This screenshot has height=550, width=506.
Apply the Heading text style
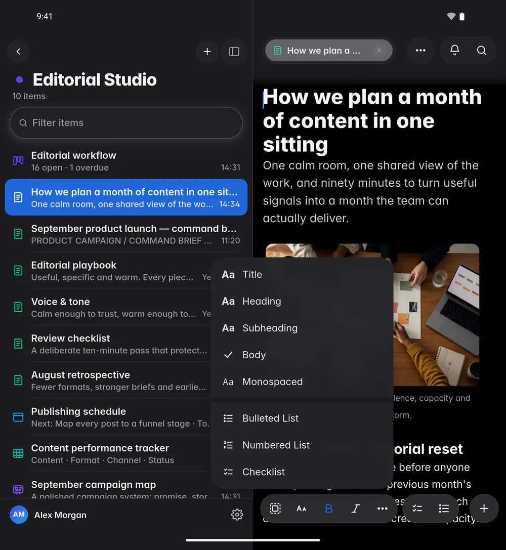coord(302,301)
